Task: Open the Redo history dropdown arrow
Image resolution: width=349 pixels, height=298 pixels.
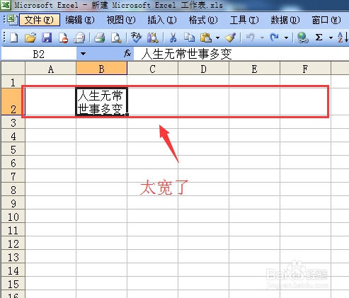Action: coord(286,38)
